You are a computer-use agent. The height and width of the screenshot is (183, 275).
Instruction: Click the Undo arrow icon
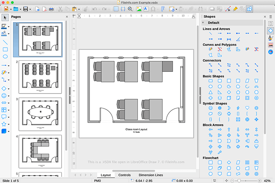coord(94,9)
